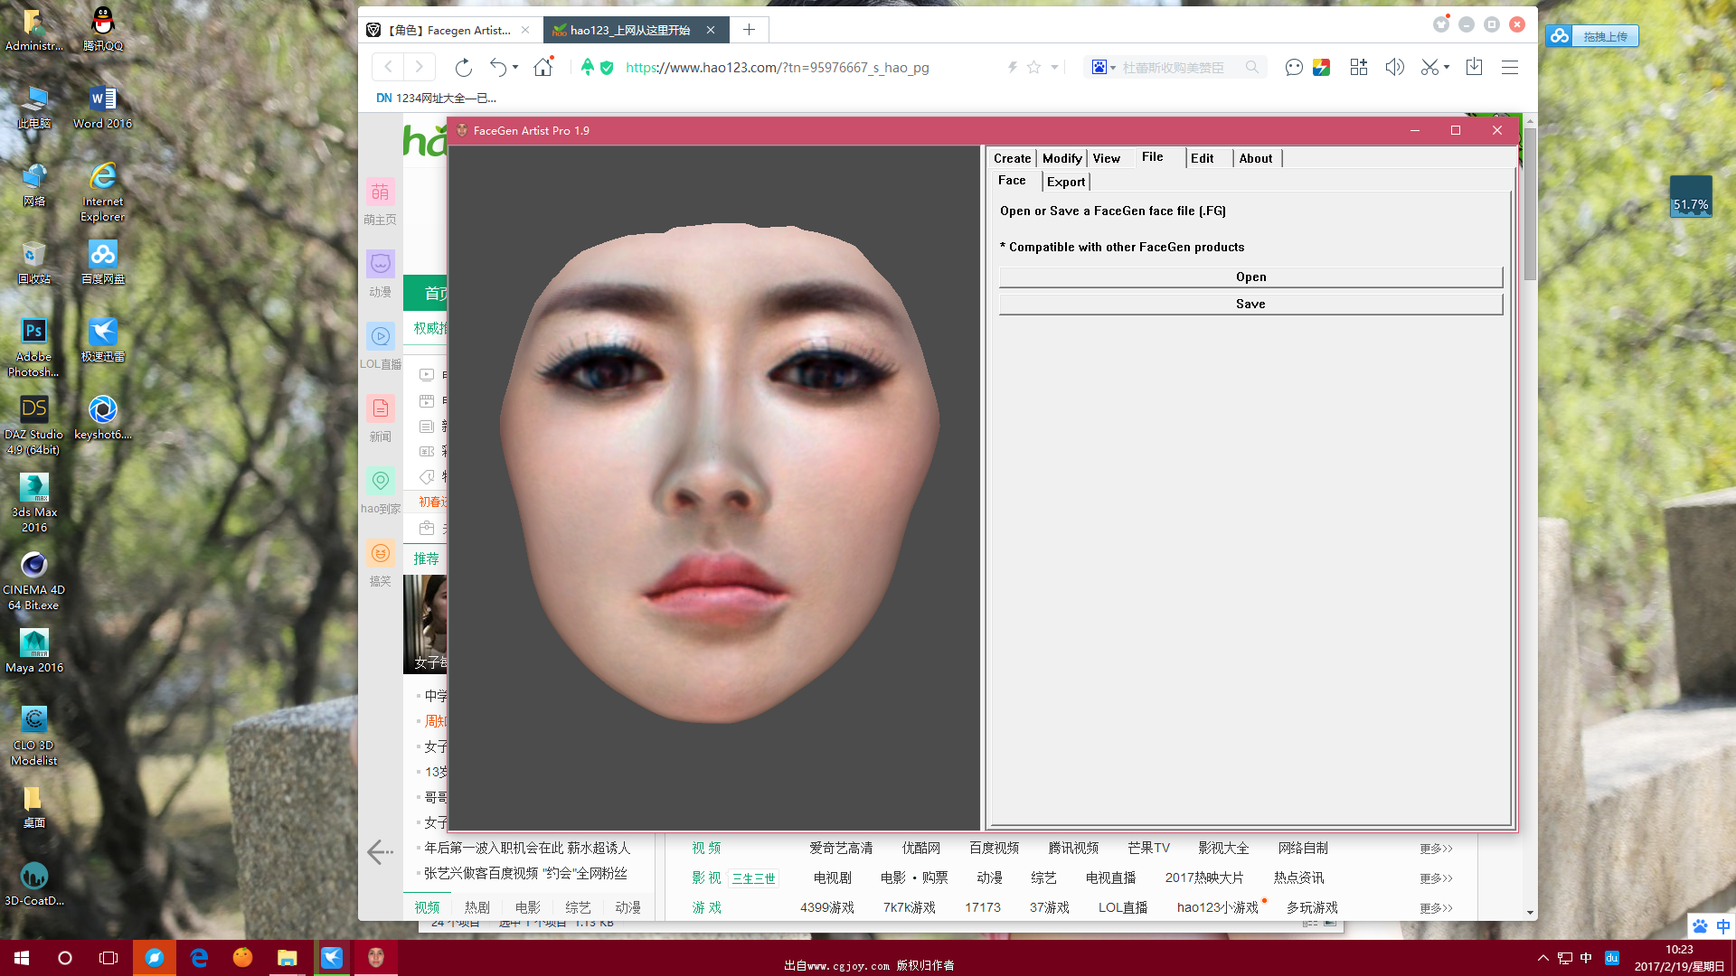Open the 优酷网 link

(920, 848)
